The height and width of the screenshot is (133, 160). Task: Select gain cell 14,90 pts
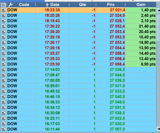point(141,43)
